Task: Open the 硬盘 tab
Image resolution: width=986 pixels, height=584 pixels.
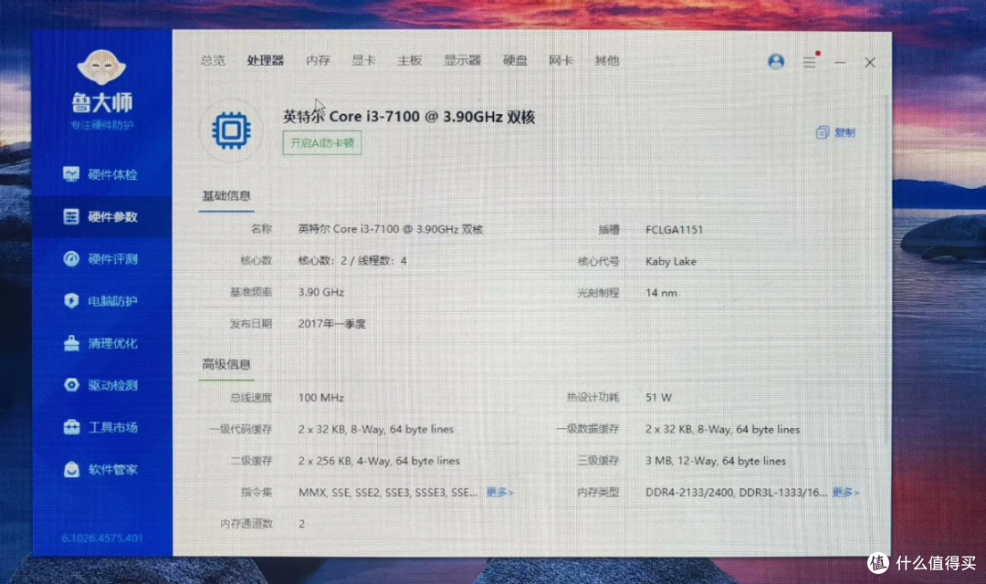Action: tap(515, 60)
